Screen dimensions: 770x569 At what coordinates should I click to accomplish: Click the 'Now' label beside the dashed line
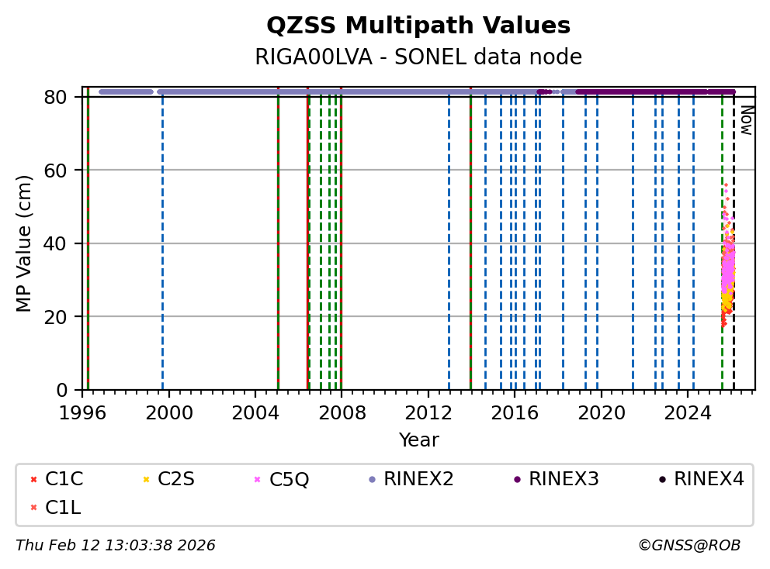tap(746, 120)
